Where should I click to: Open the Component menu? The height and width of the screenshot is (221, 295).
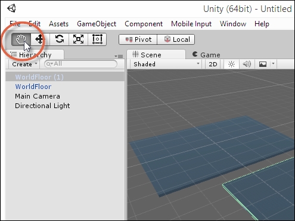144,24
